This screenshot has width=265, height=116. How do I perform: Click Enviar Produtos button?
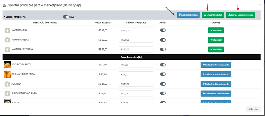213,15
